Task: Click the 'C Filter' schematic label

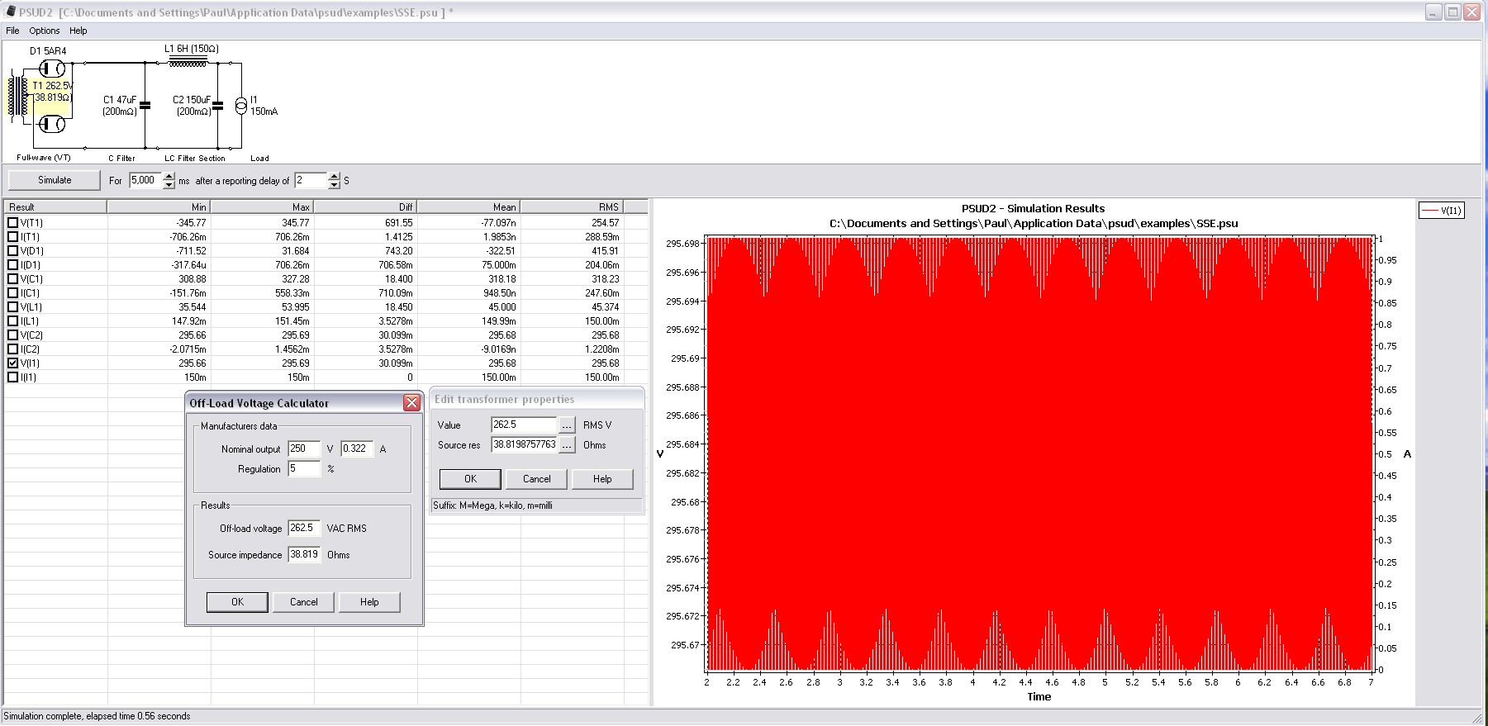Action: 121,159
